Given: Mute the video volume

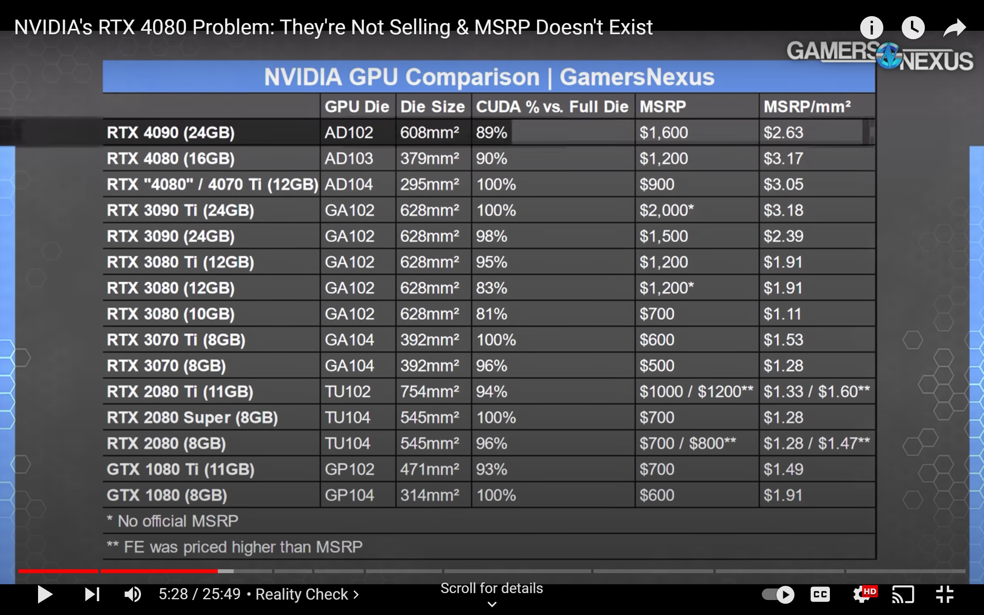Looking at the screenshot, I should click(x=133, y=594).
